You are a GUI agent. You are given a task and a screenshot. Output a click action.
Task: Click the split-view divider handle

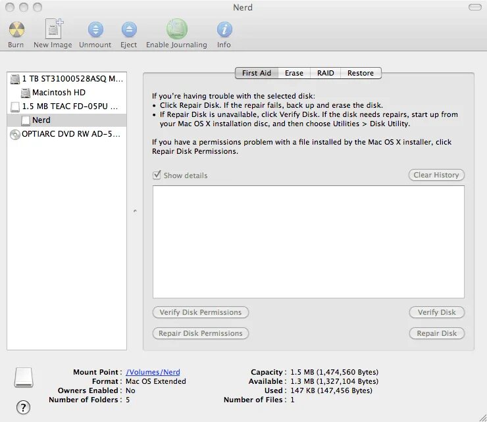135,211
